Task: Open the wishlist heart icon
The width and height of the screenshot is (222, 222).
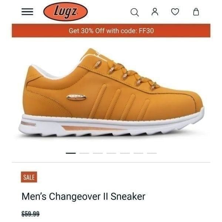Action: (x=175, y=12)
